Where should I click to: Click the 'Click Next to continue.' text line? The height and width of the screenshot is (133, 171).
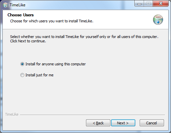pos(28,41)
